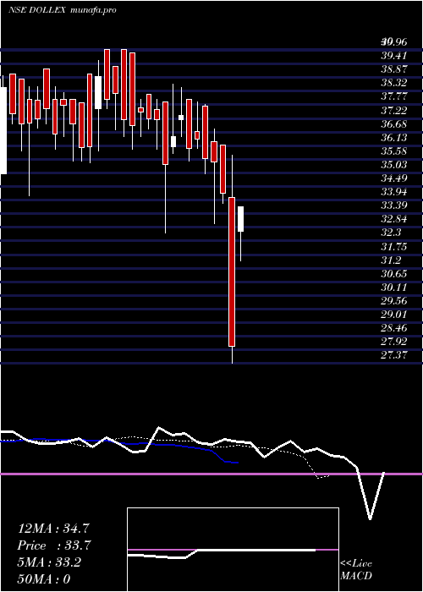
Task: Click the 28.46 price label
Action: point(394,328)
